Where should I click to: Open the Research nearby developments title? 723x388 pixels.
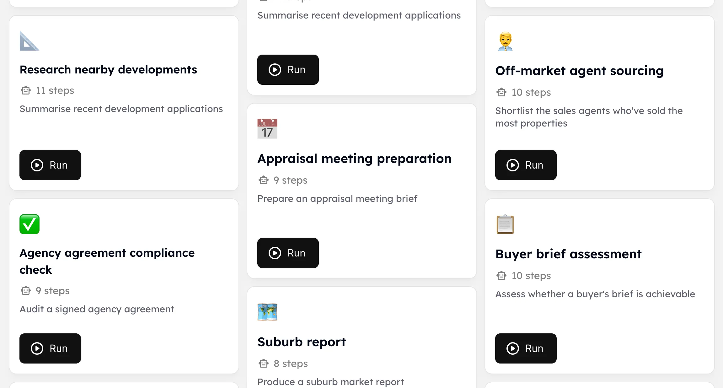[108, 70]
